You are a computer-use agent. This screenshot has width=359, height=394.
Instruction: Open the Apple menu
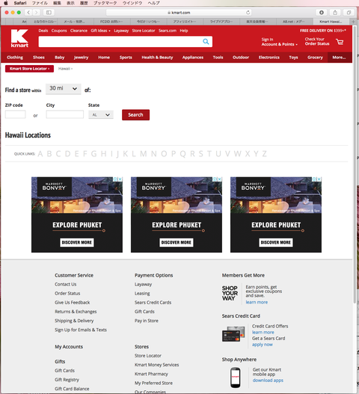5,3
